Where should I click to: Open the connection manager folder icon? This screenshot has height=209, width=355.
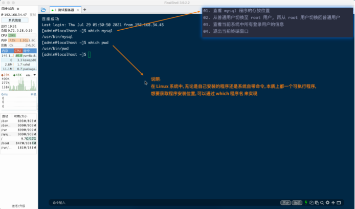(x=43, y=10)
